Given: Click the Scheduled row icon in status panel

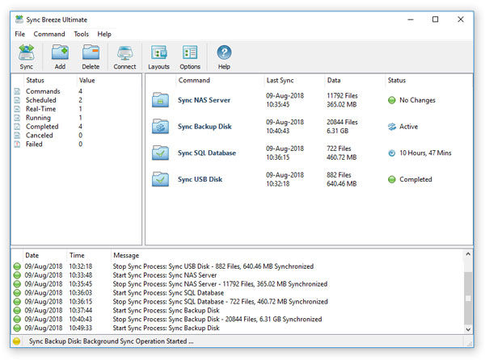Looking at the screenshot, I should [17, 100].
